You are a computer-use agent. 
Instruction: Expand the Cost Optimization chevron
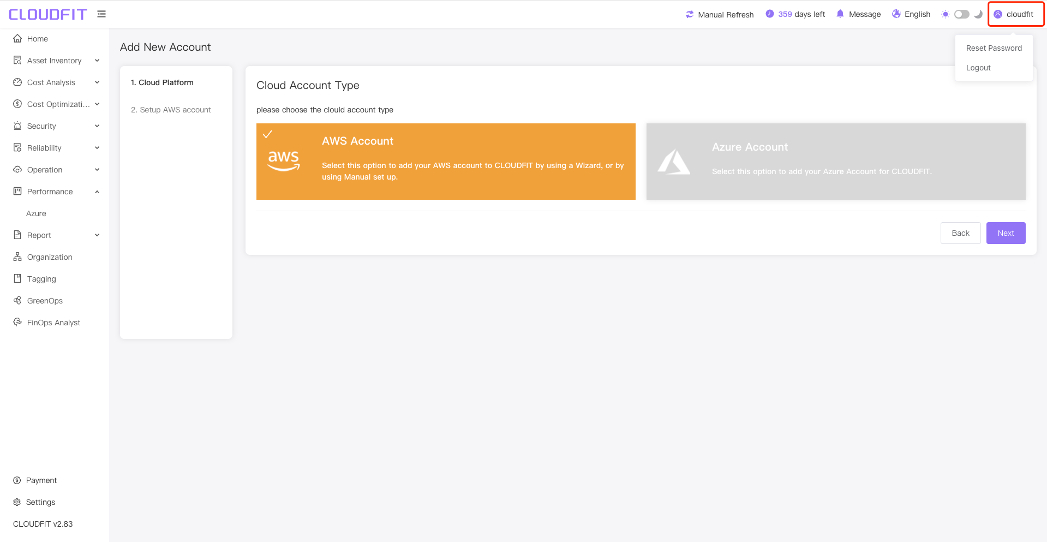click(x=97, y=104)
